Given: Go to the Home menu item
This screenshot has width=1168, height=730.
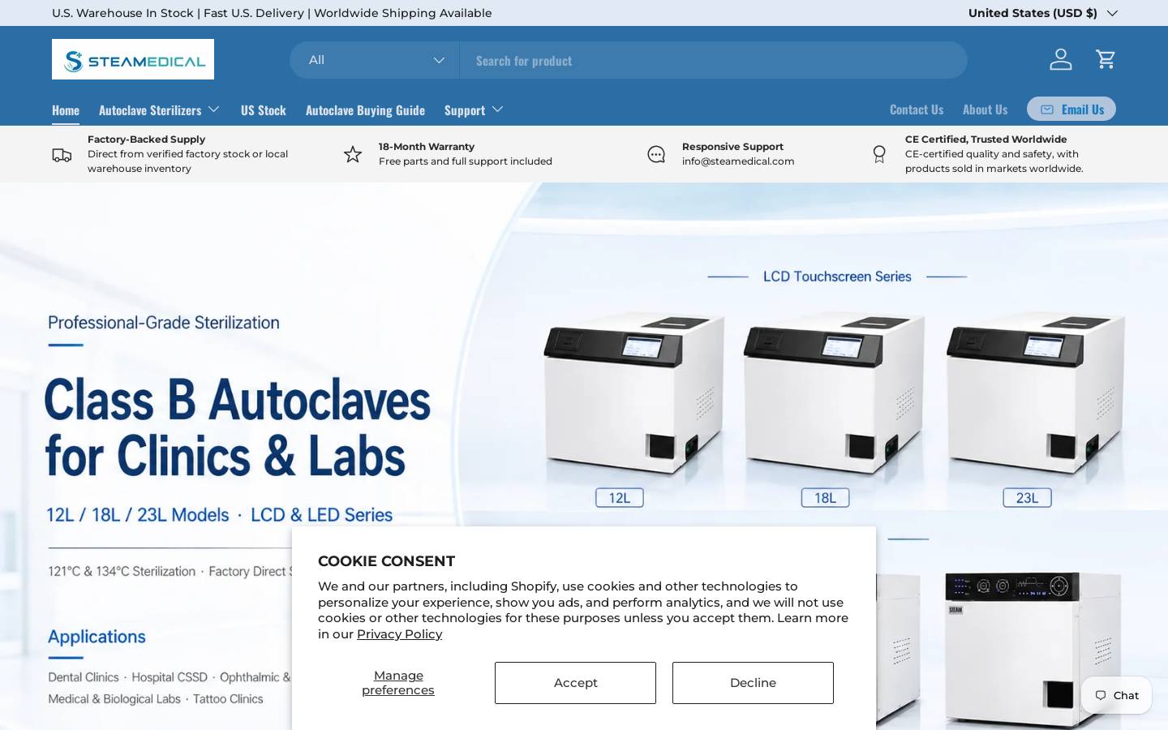Looking at the screenshot, I should pyautogui.click(x=66, y=109).
